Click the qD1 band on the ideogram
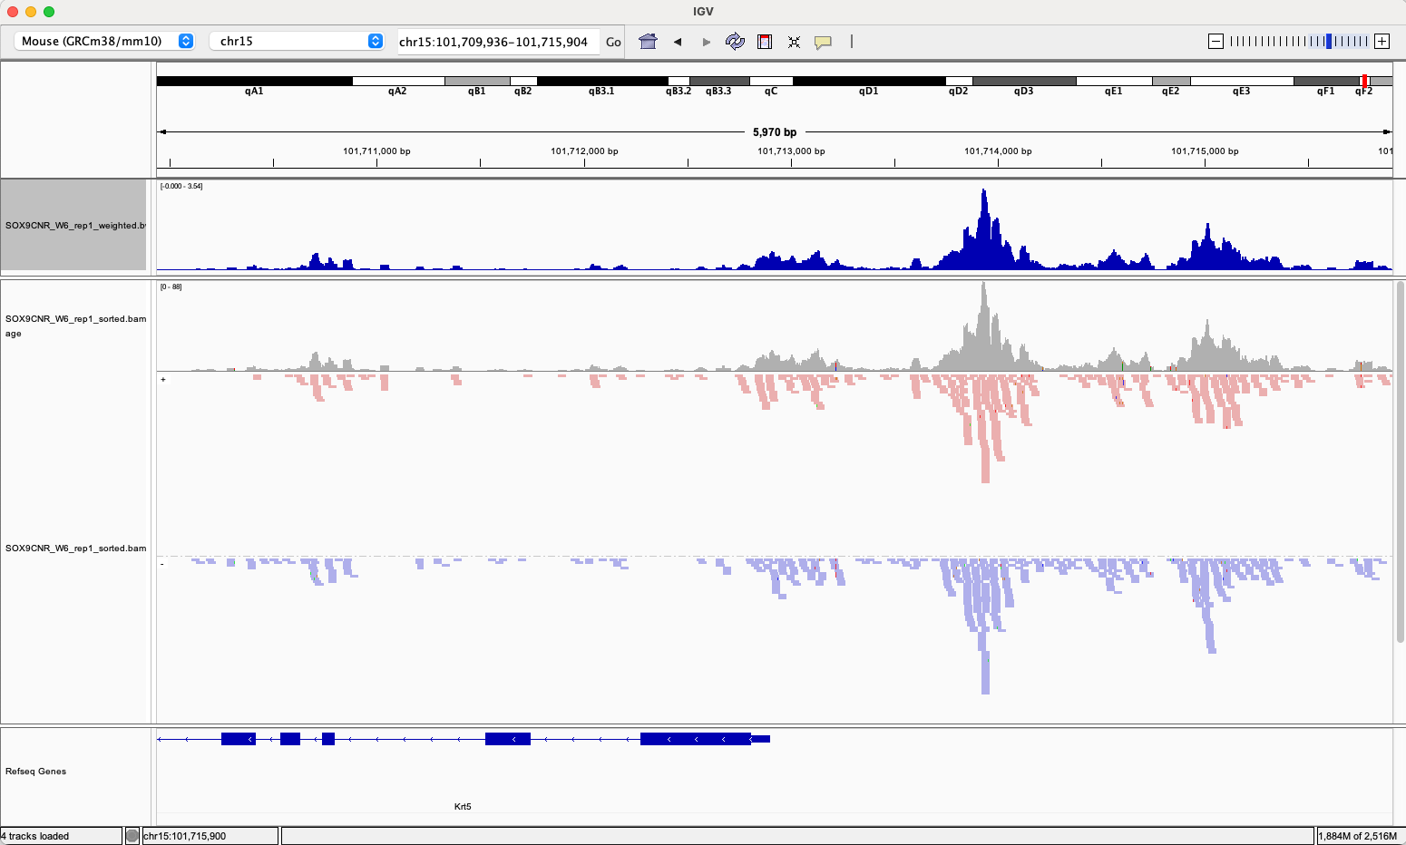 point(869,82)
